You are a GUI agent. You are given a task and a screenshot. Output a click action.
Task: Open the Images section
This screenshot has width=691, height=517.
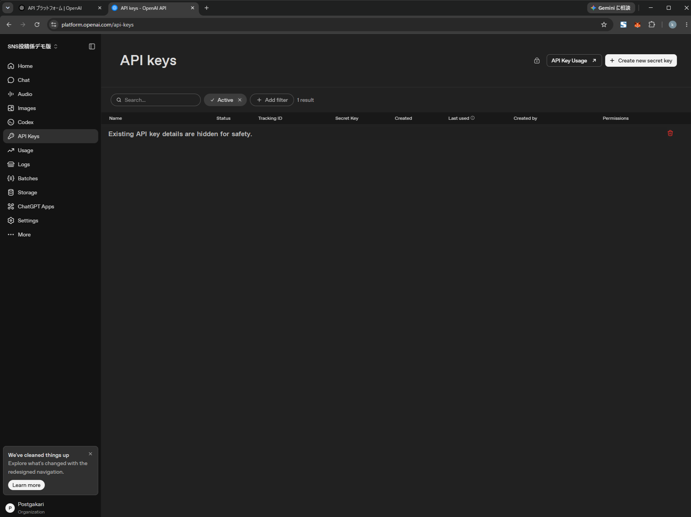click(x=50, y=108)
